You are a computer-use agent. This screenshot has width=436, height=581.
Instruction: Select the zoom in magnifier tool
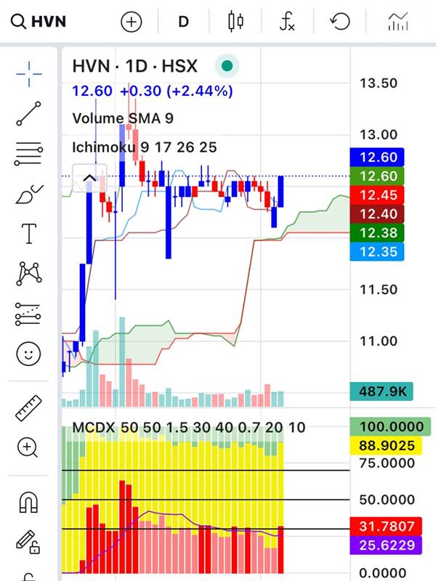pyautogui.click(x=28, y=447)
